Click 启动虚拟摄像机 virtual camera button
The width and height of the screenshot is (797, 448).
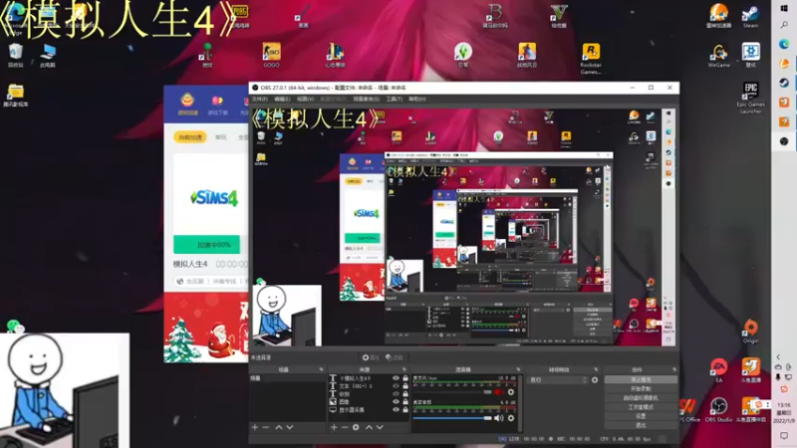pyautogui.click(x=641, y=397)
